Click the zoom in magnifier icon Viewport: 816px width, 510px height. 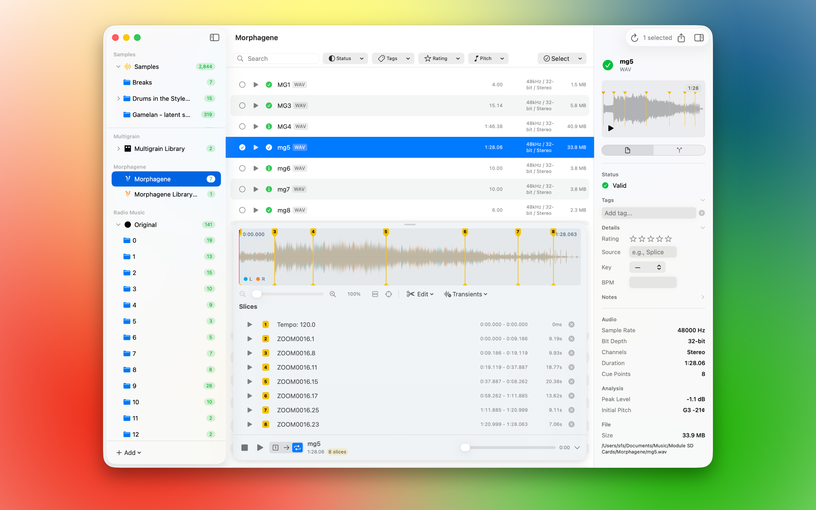332,294
